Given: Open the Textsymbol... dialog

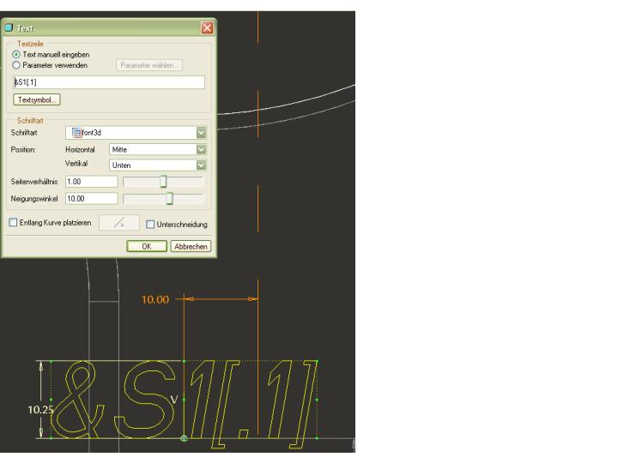Looking at the screenshot, I should pos(37,100).
